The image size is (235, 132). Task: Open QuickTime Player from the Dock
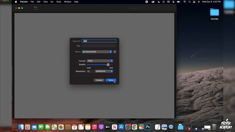171,127
